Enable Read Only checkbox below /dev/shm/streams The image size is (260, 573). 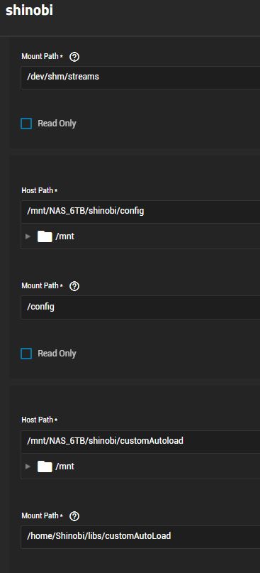(26, 124)
